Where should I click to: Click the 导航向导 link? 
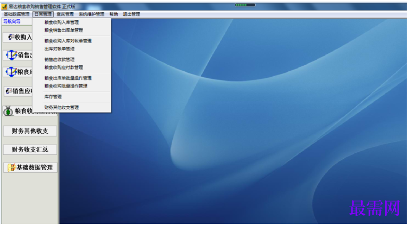point(12,21)
